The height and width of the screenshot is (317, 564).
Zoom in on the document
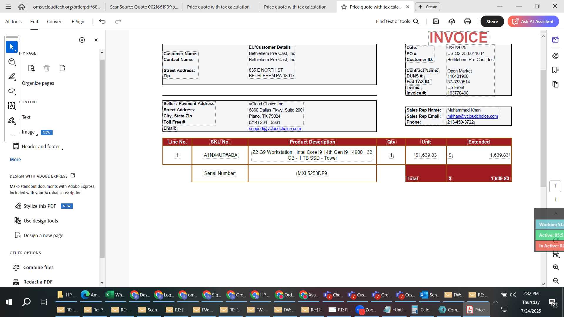(556, 267)
